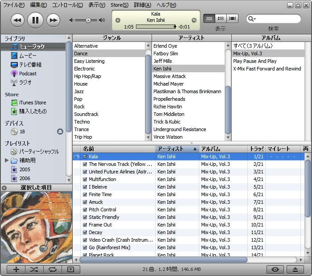
Task: Expand the 補助用 folder
Action: [7, 160]
